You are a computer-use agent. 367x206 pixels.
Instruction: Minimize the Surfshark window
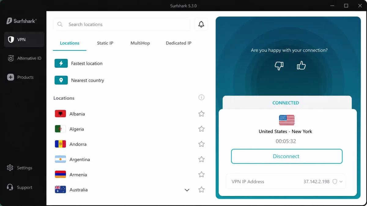click(x=332, y=5)
